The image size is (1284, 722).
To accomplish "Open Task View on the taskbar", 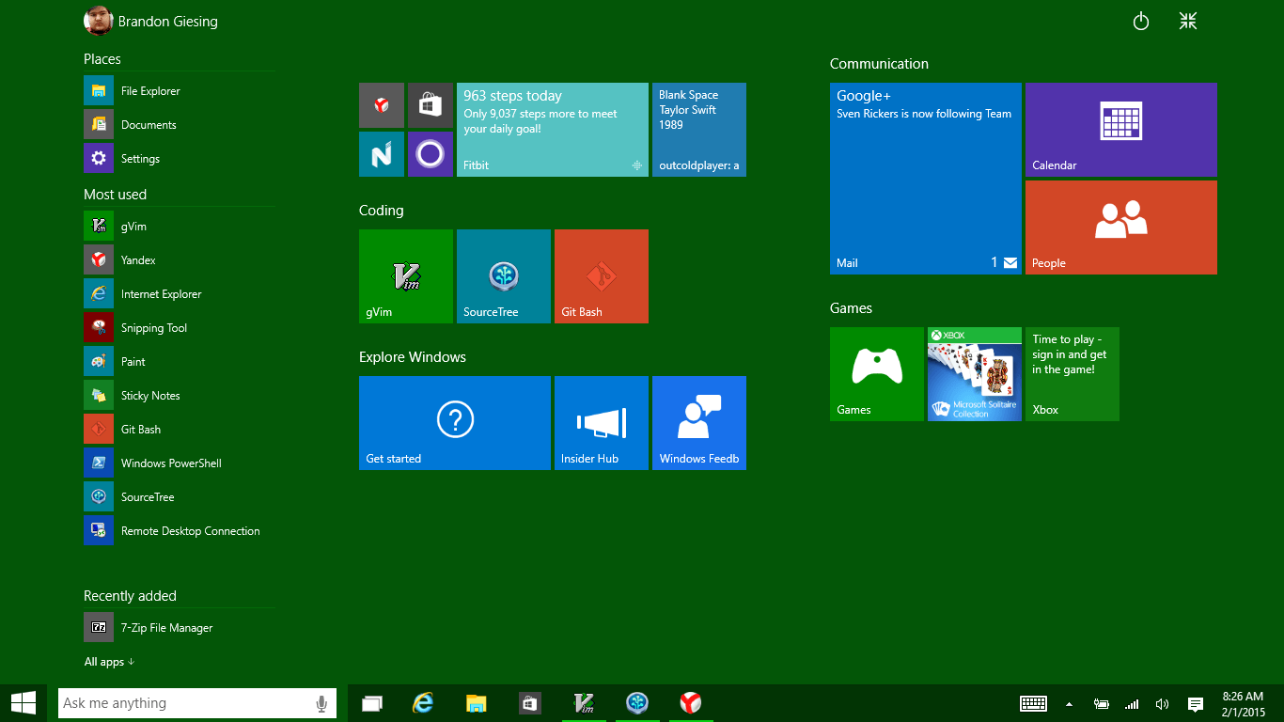I will pyautogui.click(x=372, y=703).
